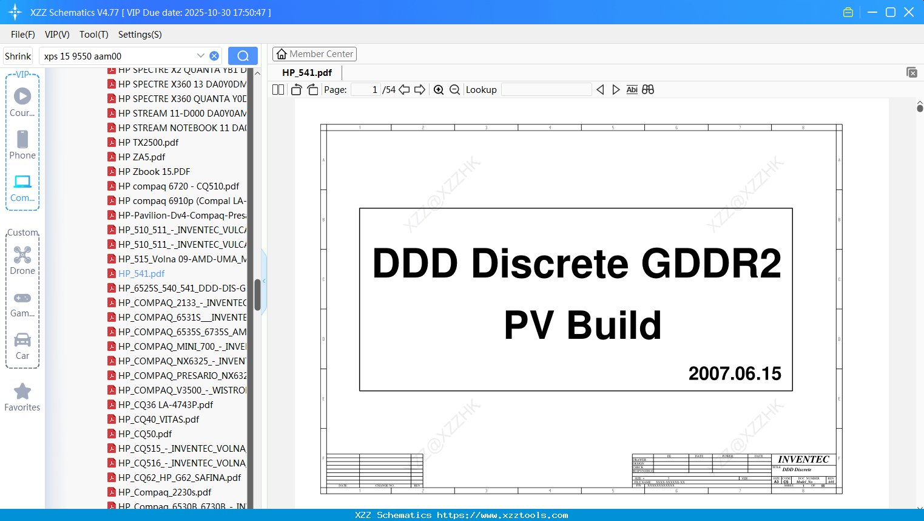The image size is (924, 521).
Task: Open the Car category
Action: [x=22, y=346]
